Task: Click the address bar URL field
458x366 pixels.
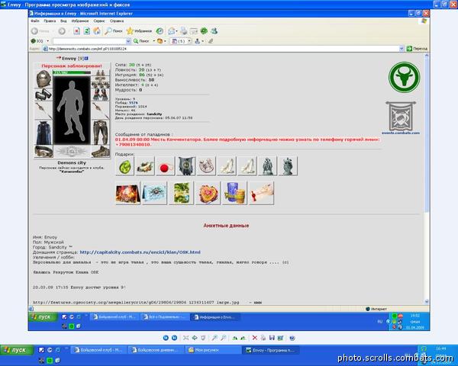Action: tap(224, 49)
